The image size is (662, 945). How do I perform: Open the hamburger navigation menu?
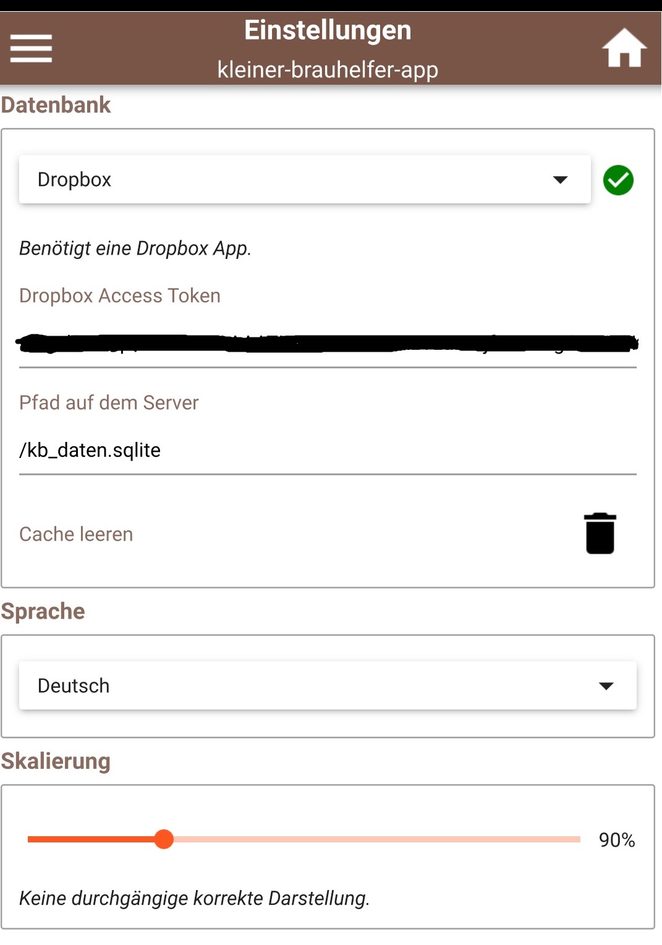(31, 48)
